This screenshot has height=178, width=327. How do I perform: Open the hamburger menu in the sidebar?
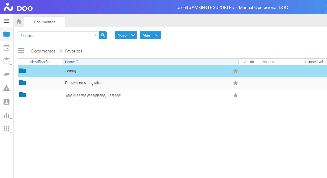(x=7, y=21)
